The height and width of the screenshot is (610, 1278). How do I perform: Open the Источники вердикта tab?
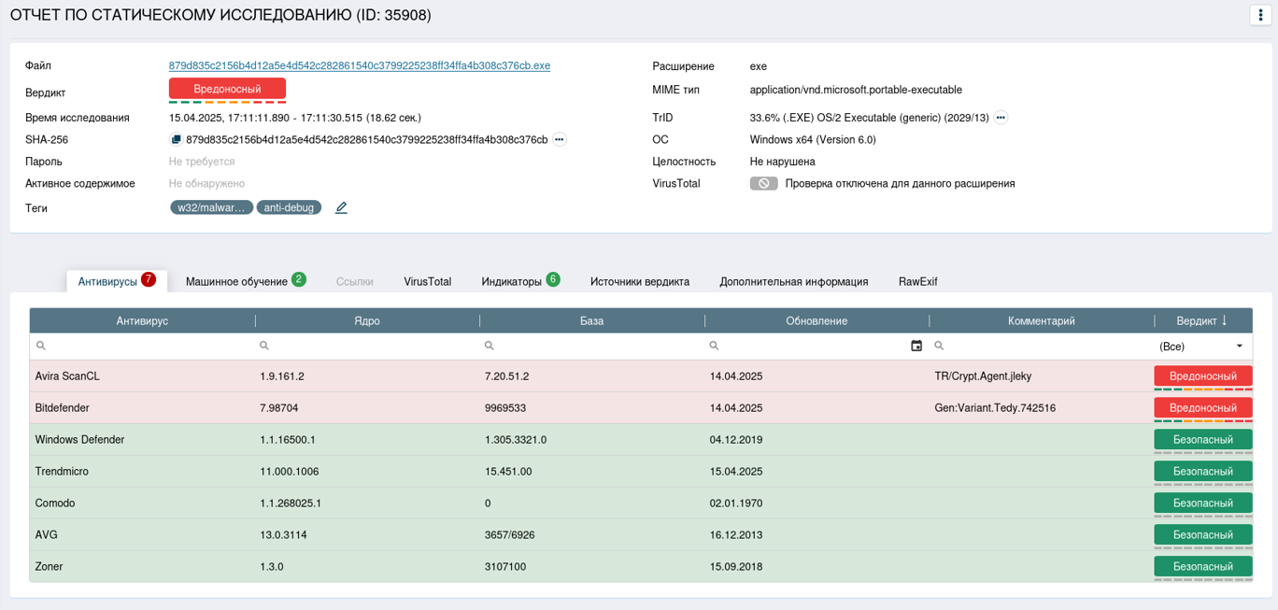[x=640, y=281]
